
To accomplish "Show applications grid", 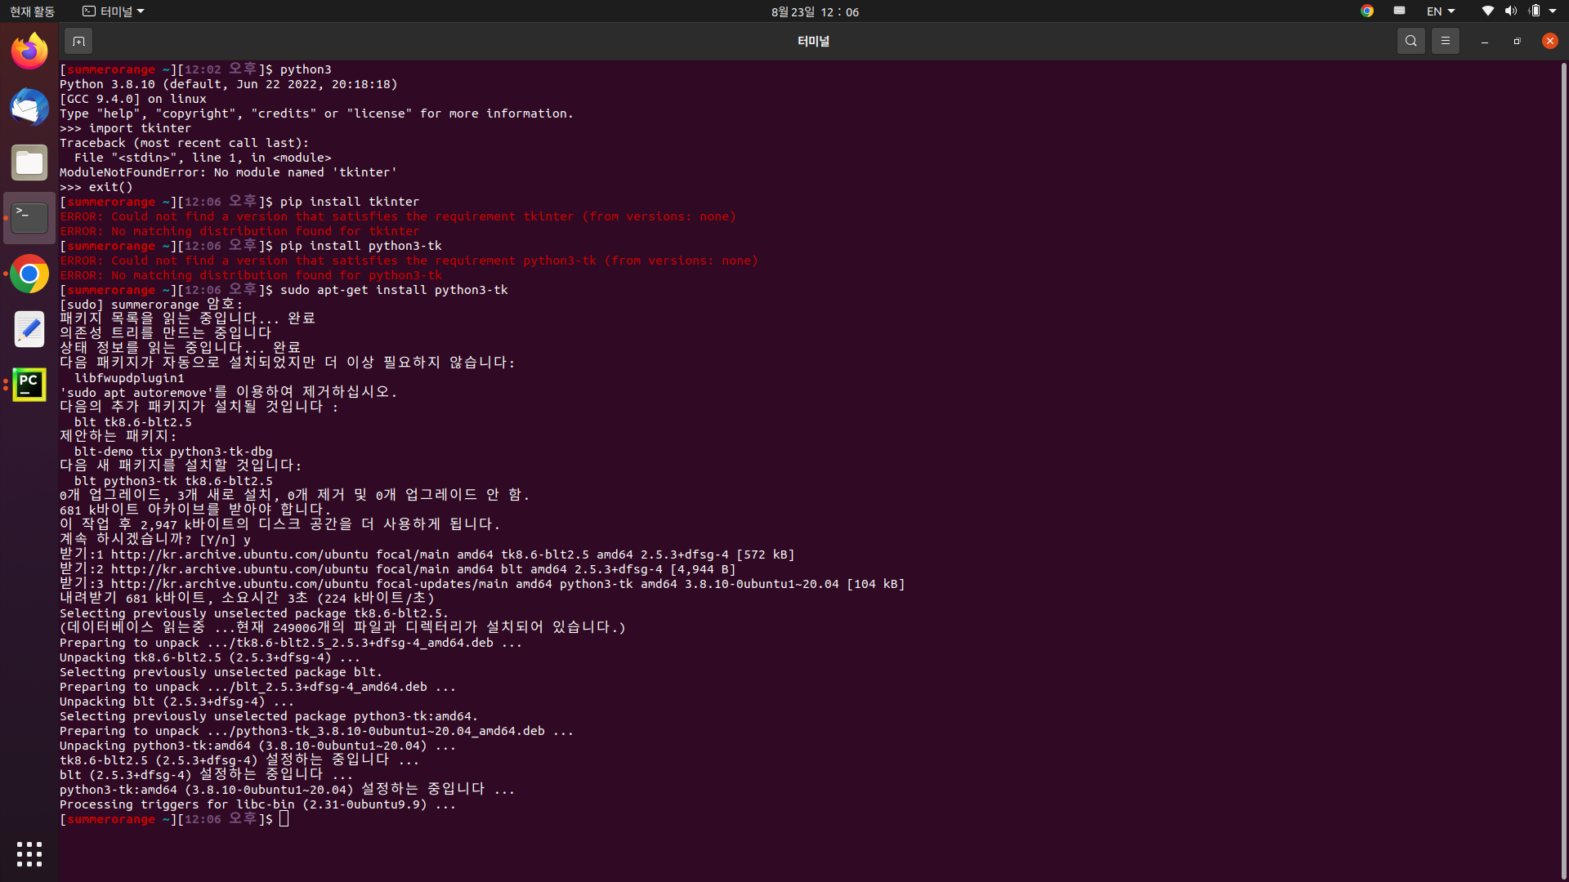I will 29,854.
